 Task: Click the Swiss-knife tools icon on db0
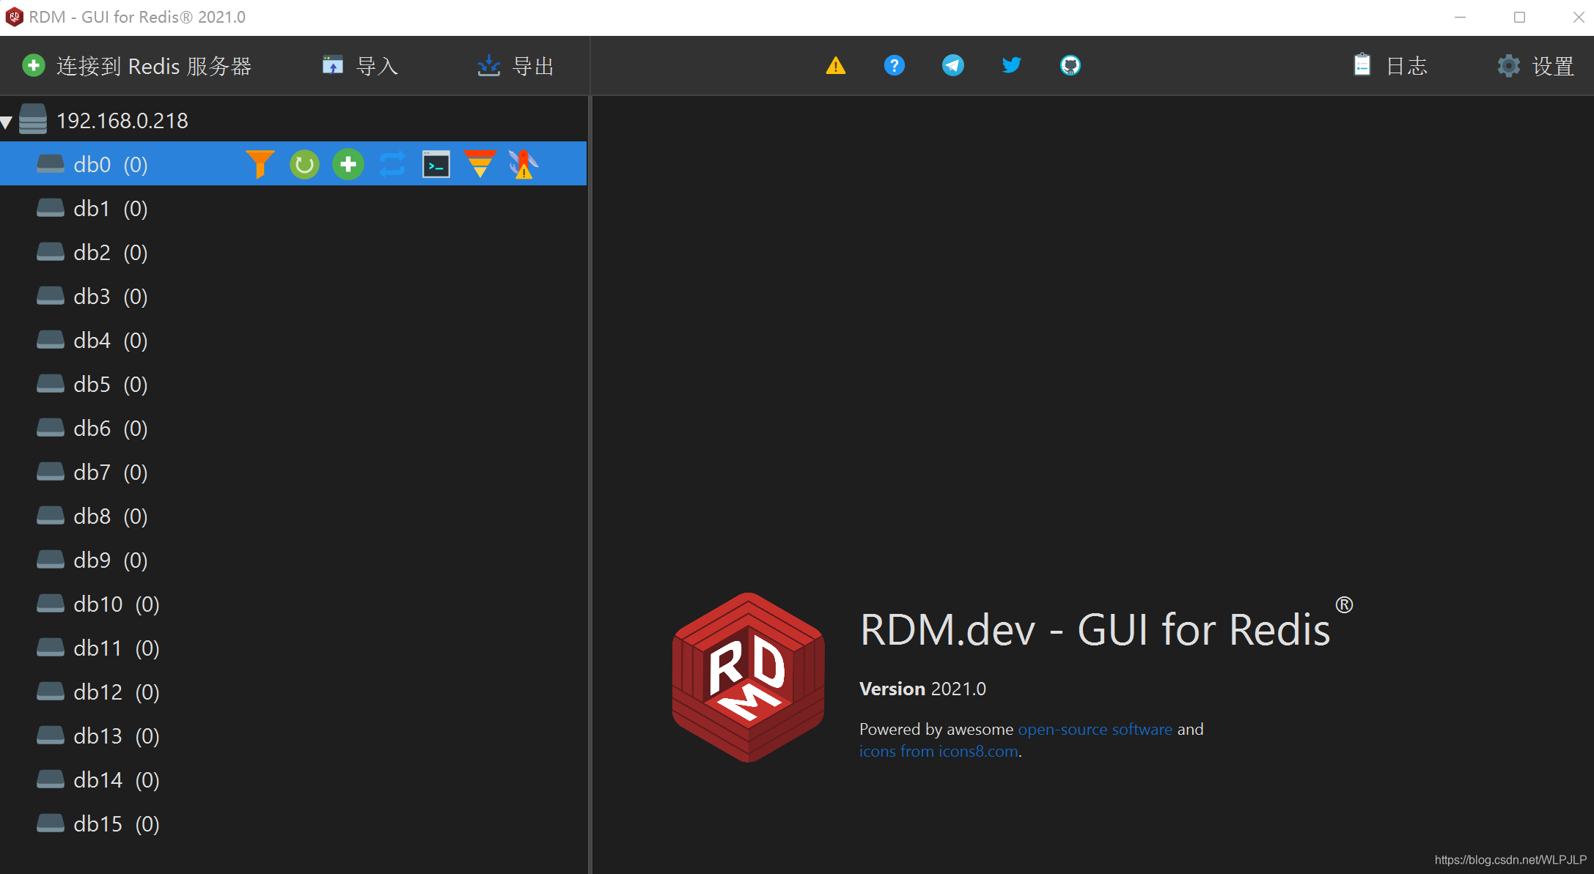(523, 164)
